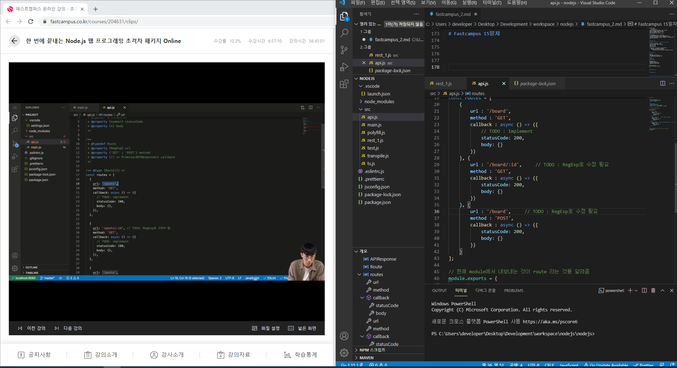Image resolution: width=677 pixels, height=368 pixels.
Task: Reload the FastCampus page
Action: click(31, 21)
